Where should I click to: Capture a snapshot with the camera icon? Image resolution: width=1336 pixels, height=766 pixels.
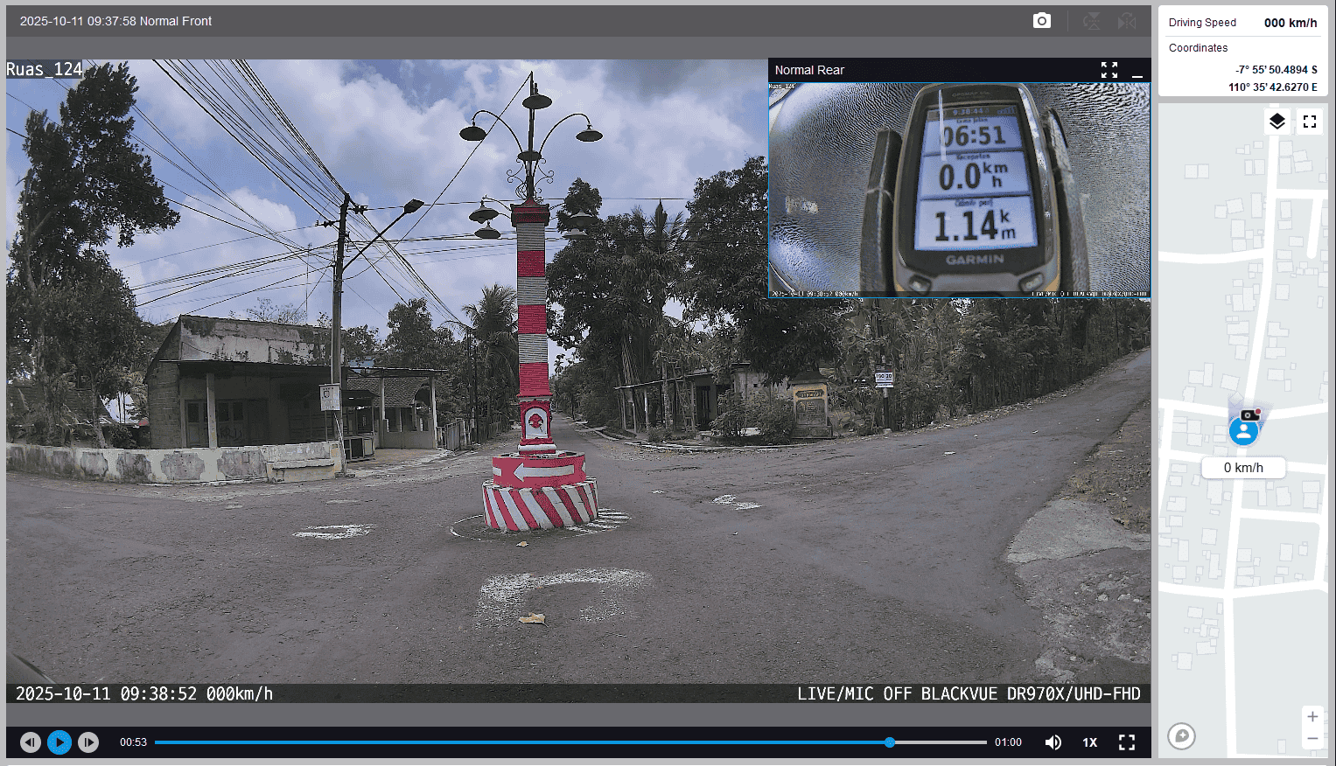[1041, 21]
